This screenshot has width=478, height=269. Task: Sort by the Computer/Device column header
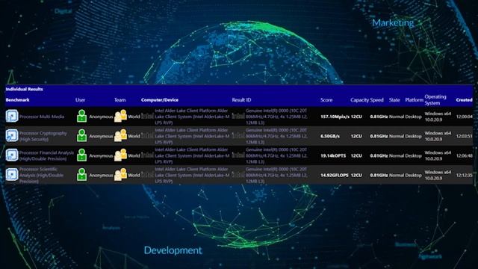pyautogui.click(x=160, y=100)
